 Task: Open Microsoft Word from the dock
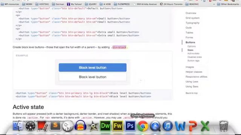[x=180, y=126]
